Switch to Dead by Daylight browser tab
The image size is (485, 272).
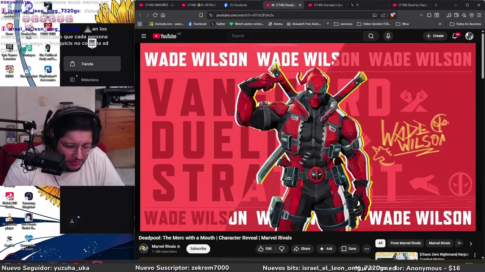tap(411, 5)
